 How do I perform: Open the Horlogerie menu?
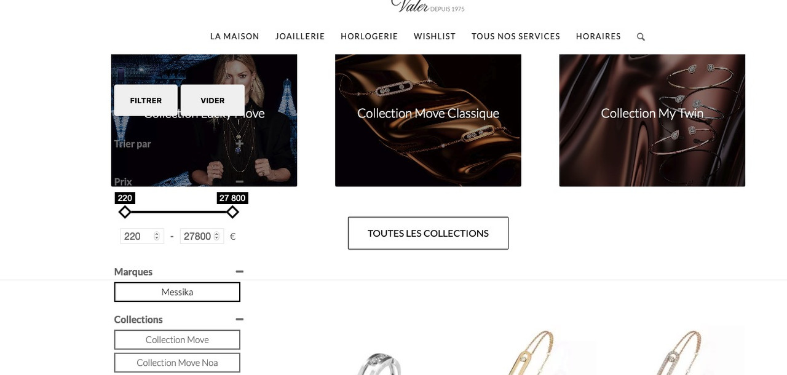point(370,37)
